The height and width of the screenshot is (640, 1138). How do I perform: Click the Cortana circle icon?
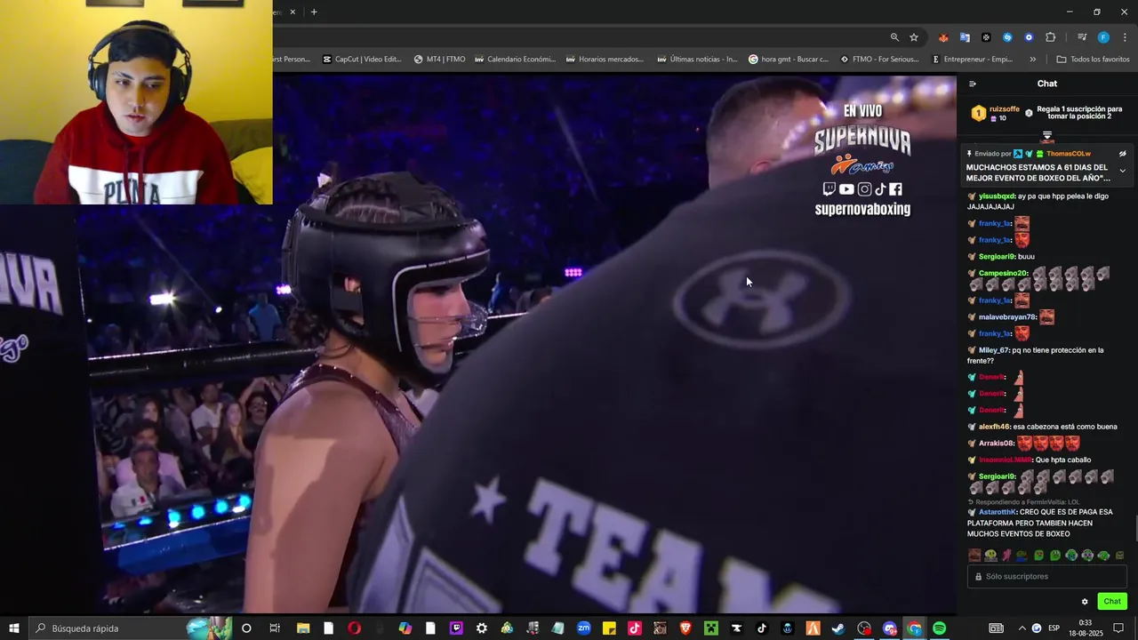click(246, 628)
